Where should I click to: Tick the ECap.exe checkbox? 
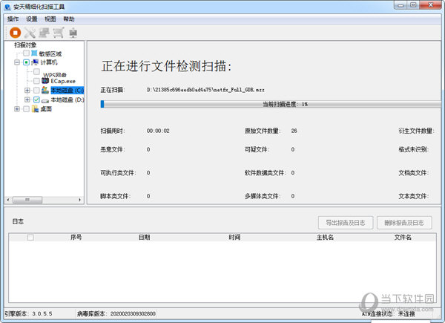[x=36, y=81]
